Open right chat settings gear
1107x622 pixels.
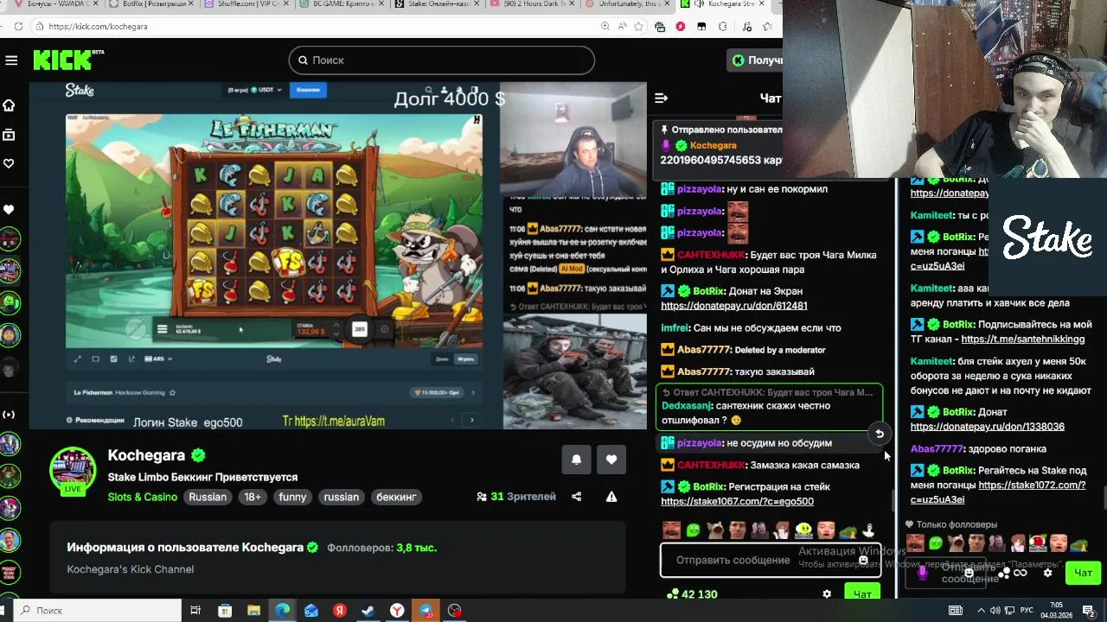[x=1048, y=573]
